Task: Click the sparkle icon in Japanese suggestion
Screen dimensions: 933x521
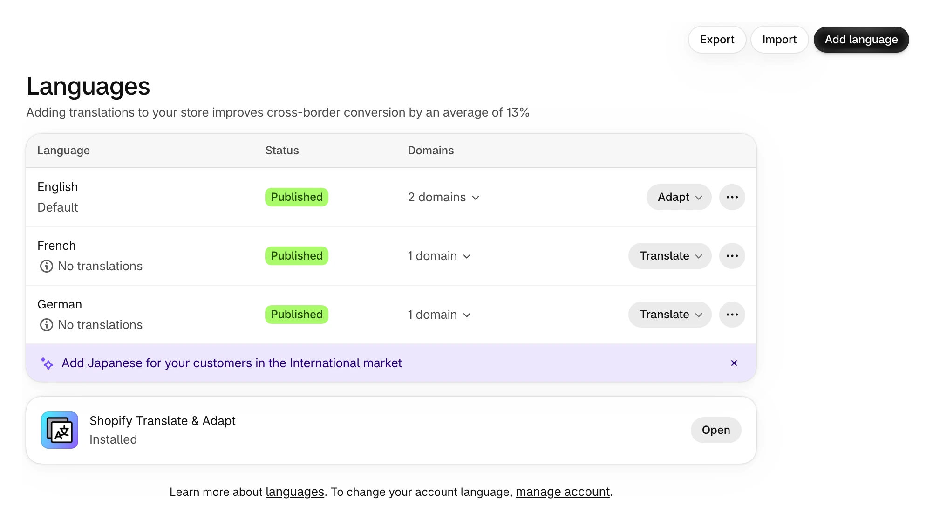Action: (47, 363)
